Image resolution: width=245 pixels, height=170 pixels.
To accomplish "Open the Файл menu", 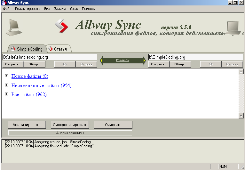I will [x=7, y=9].
